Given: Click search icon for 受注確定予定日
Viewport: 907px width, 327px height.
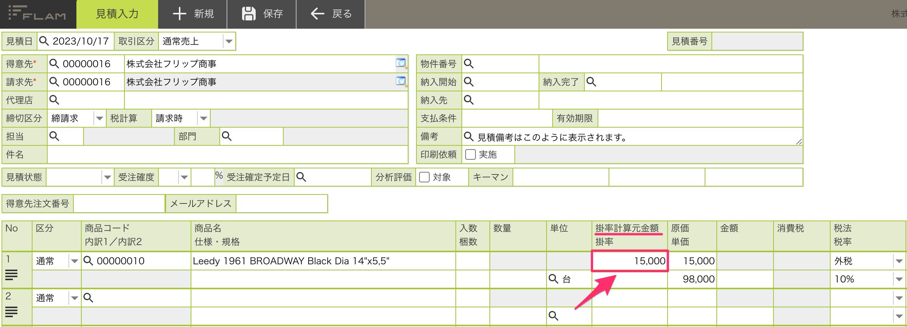Looking at the screenshot, I should point(301,177).
